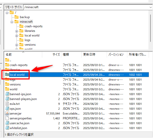The height and width of the screenshot is (138, 153).
Task: Select banned-players.json file
Action: click(23, 99)
